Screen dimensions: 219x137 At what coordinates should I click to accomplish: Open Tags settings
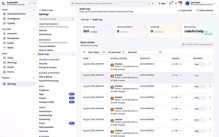(x=41, y=94)
